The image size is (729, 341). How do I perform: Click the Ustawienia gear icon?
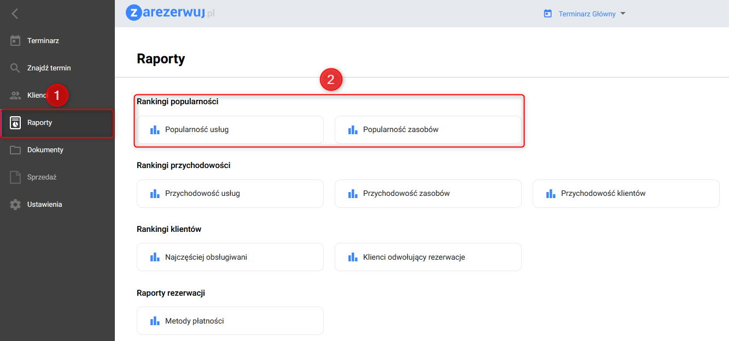point(15,205)
